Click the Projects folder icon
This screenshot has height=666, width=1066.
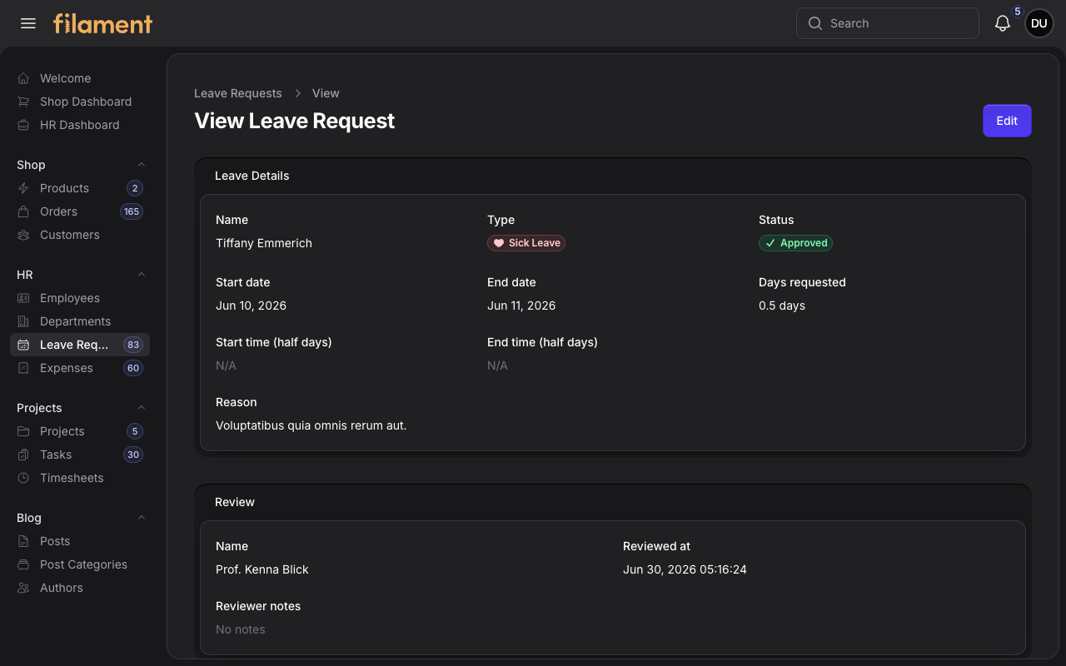click(x=23, y=431)
